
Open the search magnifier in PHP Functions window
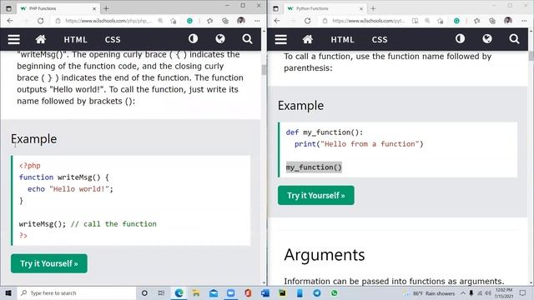pyautogui.click(x=247, y=39)
